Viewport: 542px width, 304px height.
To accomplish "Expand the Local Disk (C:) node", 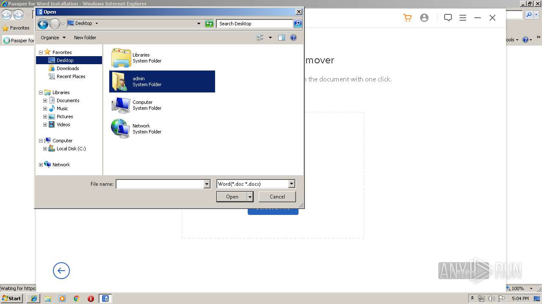I will click(x=45, y=149).
